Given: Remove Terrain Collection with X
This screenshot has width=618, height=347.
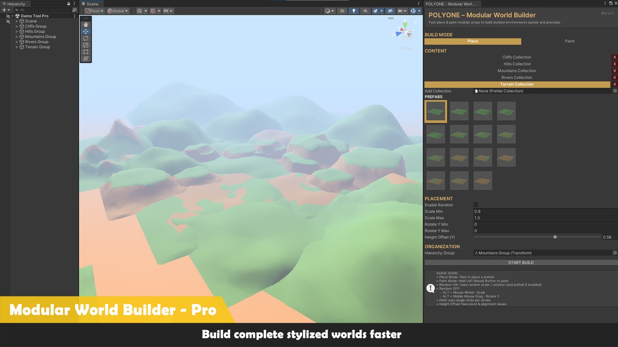Looking at the screenshot, I should pos(615,84).
